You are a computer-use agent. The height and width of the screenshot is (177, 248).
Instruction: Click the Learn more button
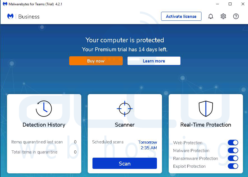tap(154, 61)
